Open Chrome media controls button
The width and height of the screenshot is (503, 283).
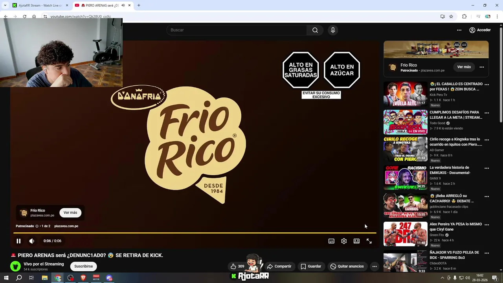click(x=478, y=17)
